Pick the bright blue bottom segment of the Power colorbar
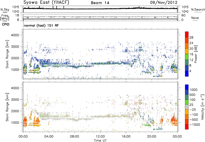 (187, 74)
